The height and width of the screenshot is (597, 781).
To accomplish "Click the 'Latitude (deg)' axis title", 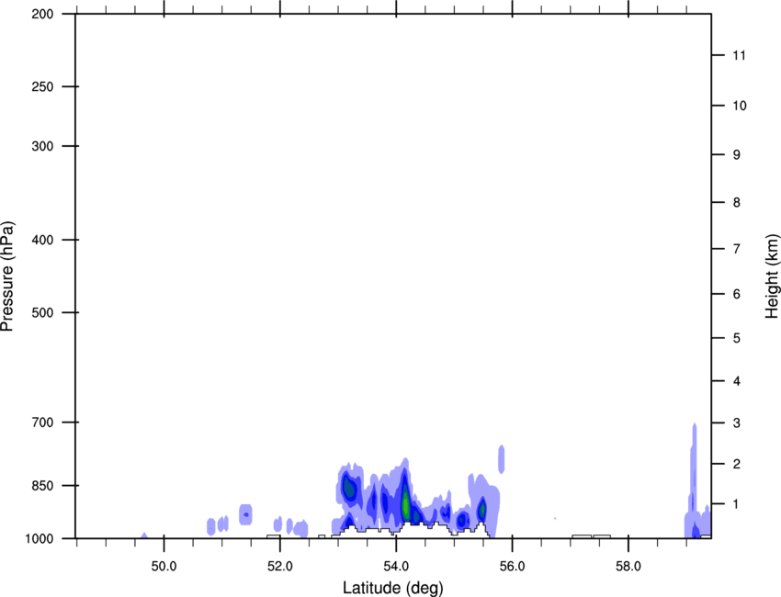I will (x=392, y=588).
